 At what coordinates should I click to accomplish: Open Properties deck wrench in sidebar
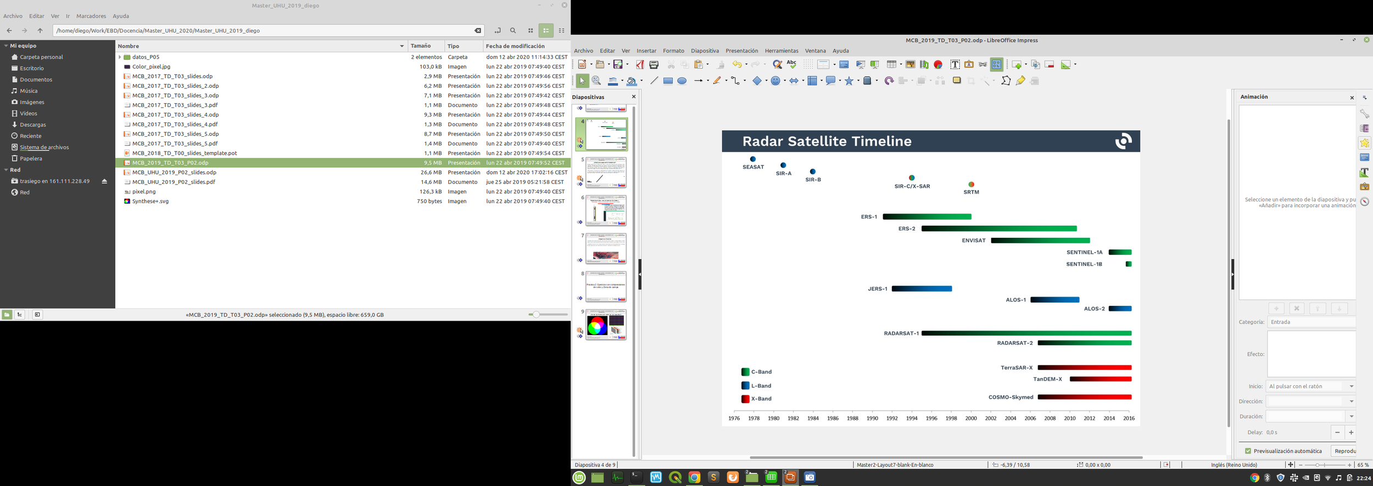click(1364, 114)
